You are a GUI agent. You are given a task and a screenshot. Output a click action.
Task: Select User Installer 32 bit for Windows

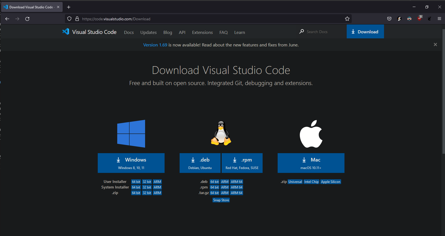pos(147,182)
